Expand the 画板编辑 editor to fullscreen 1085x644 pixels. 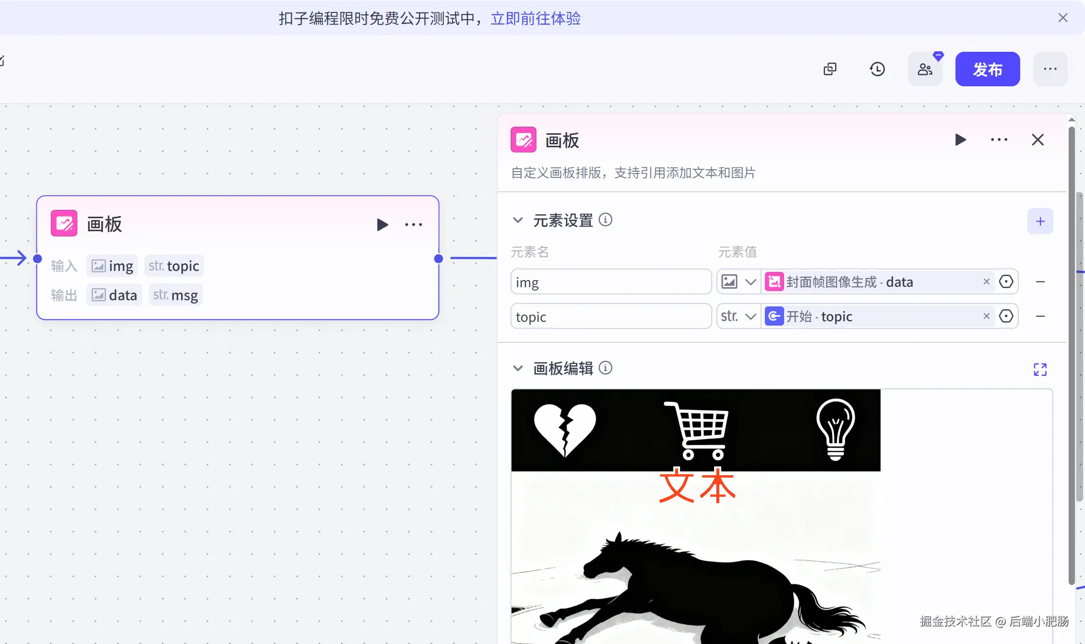(x=1040, y=369)
